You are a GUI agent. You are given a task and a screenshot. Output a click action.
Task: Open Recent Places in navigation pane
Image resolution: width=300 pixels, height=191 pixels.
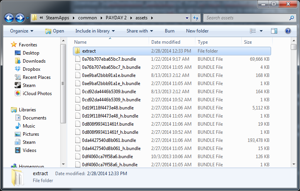point(37,77)
